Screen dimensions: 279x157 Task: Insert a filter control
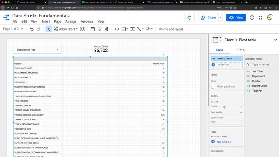click(x=99, y=29)
